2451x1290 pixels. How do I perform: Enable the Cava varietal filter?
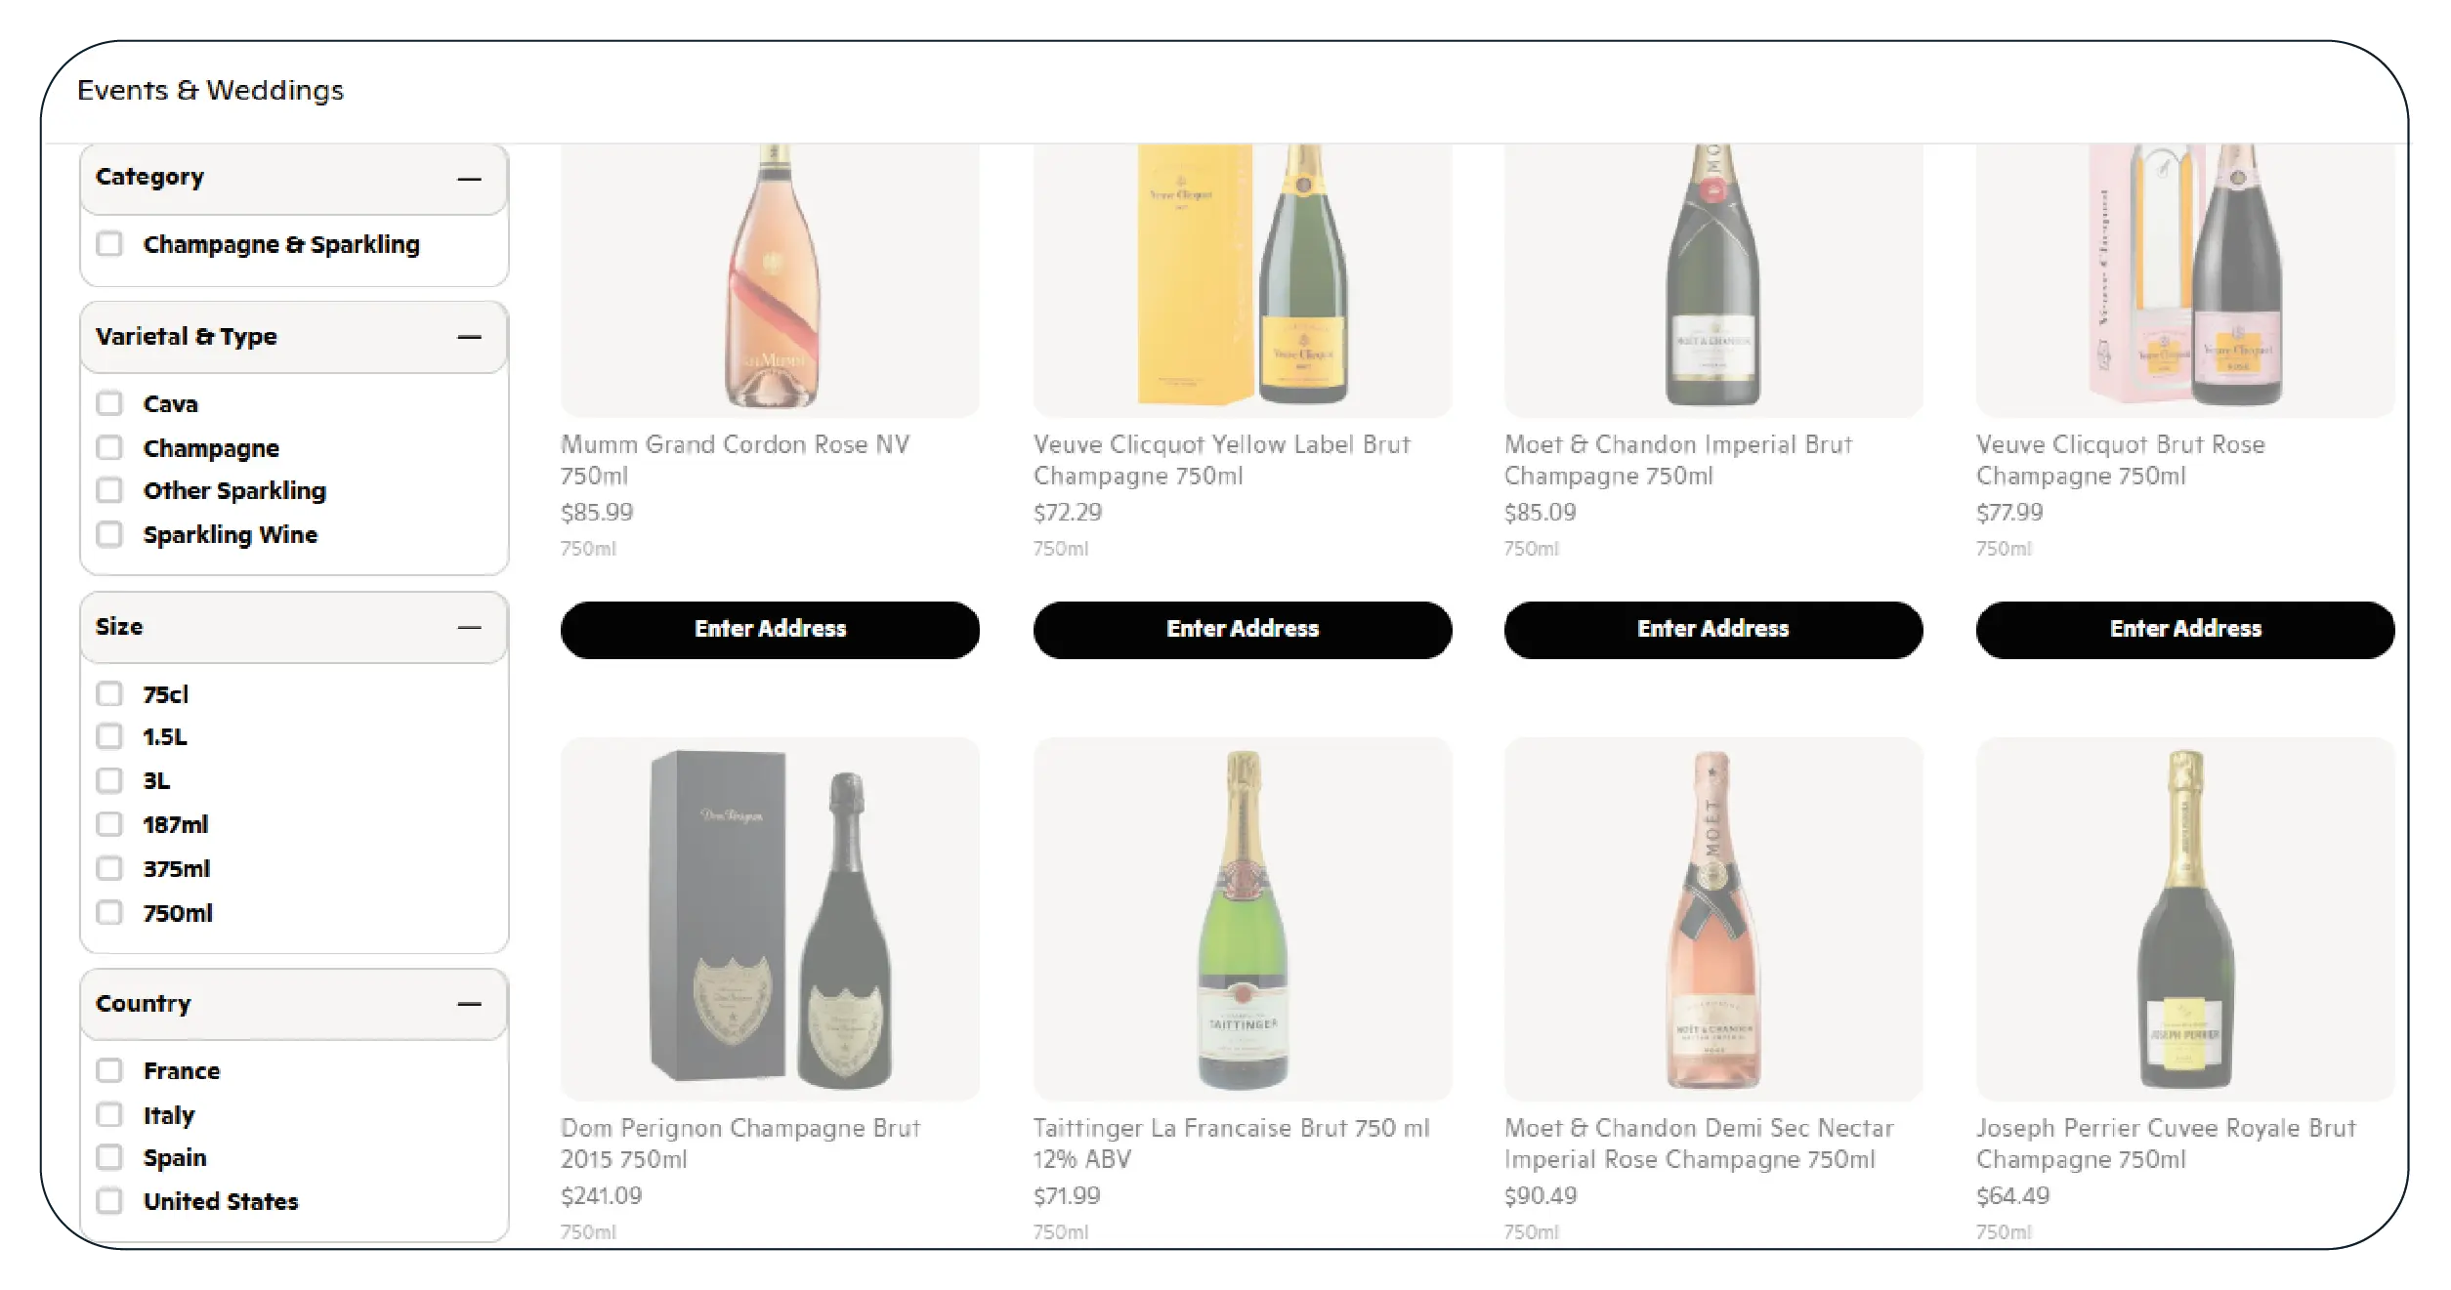pyautogui.click(x=109, y=403)
